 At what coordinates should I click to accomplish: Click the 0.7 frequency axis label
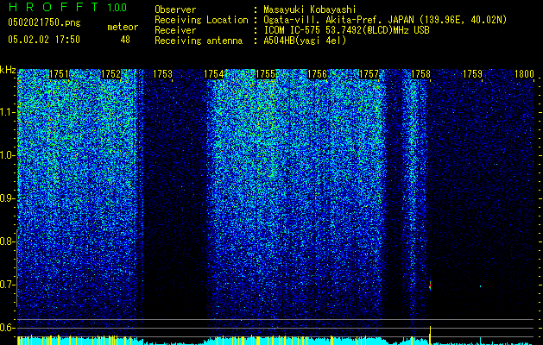click(7, 285)
